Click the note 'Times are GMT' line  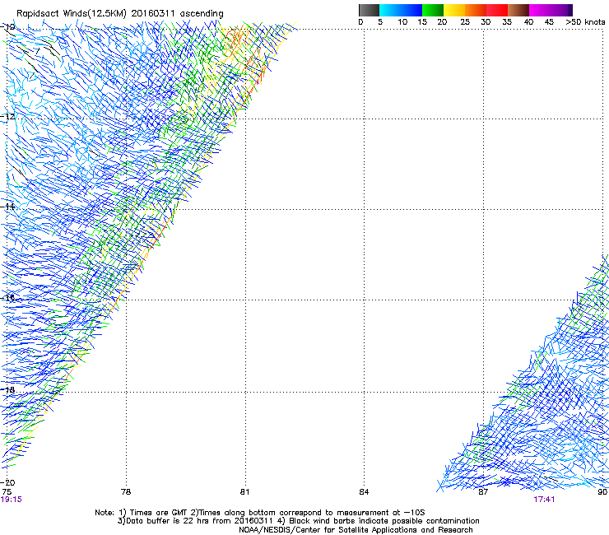pyautogui.click(x=260, y=513)
